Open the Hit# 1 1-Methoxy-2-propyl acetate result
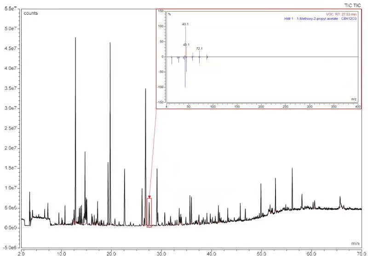 [x=321, y=19]
